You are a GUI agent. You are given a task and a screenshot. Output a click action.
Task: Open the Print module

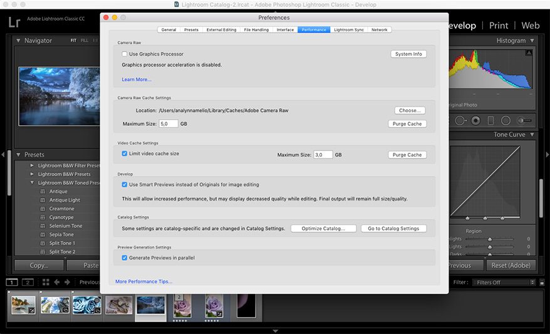(x=499, y=26)
